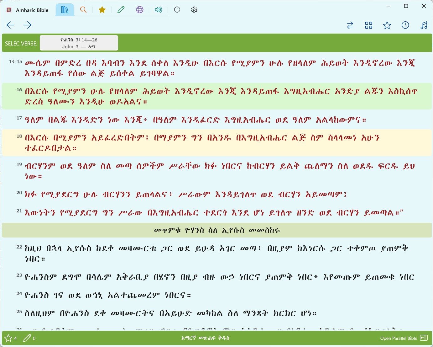Select verse 22 text

217,254
